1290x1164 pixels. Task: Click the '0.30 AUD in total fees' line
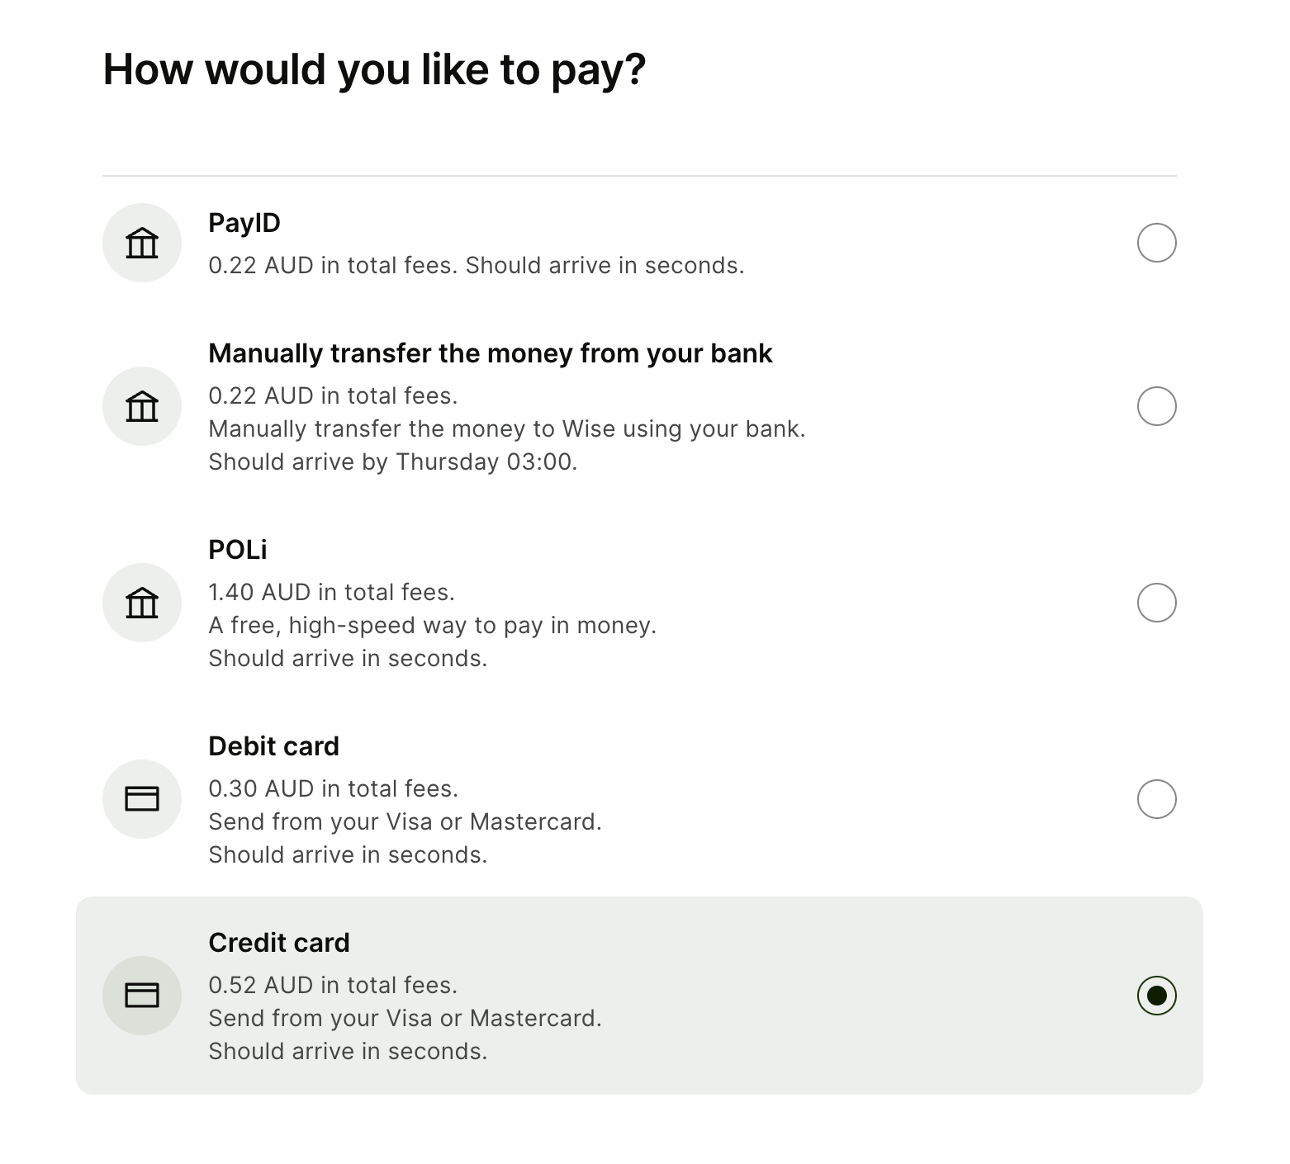pyautogui.click(x=334, y=789)
